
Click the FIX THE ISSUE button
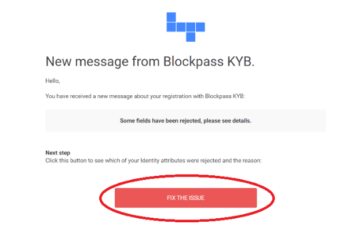pos(185,198)
